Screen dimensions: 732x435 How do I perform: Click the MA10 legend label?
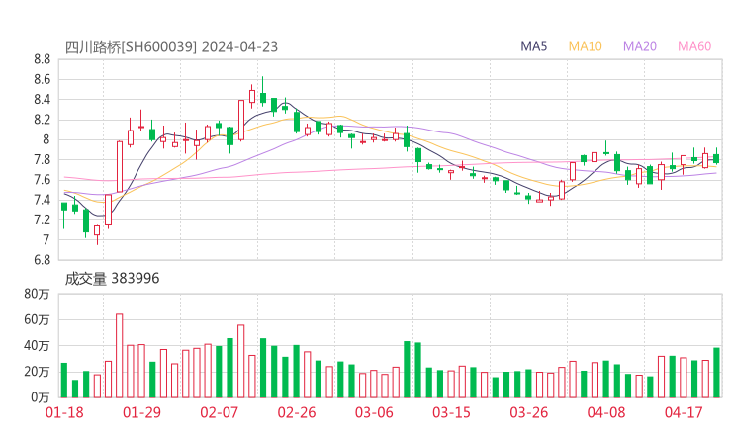click(585, 46)
